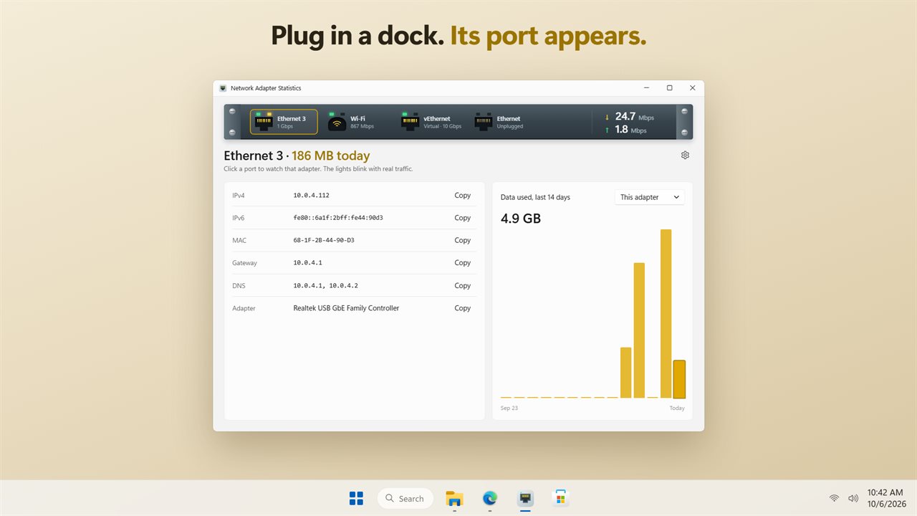Image resolution: width=917 pixels, height=516 pixels.
Task: Copy the DNS servers
Action: click(463, 285)
